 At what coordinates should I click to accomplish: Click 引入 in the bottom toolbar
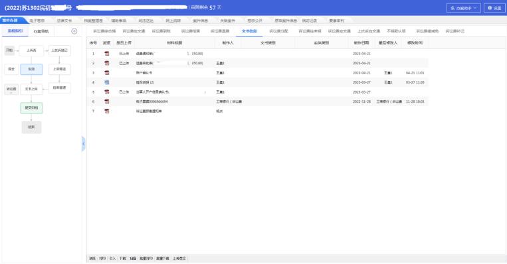tap(112, 259)
